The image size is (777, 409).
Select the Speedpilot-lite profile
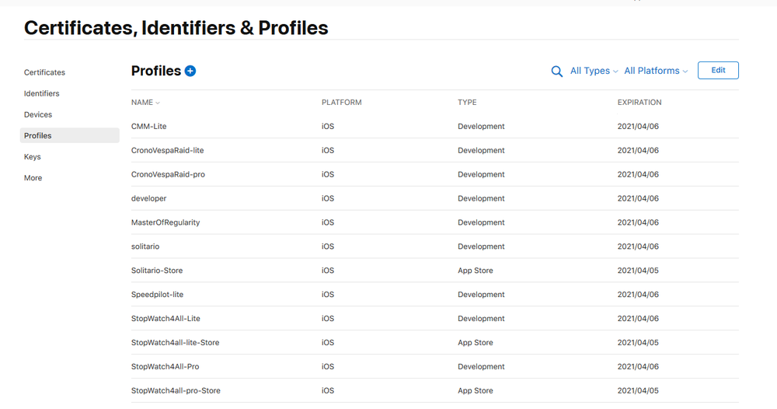pos(434,295)
